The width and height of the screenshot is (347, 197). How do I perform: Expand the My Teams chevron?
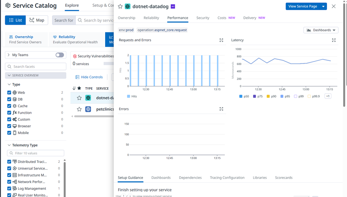9,55
